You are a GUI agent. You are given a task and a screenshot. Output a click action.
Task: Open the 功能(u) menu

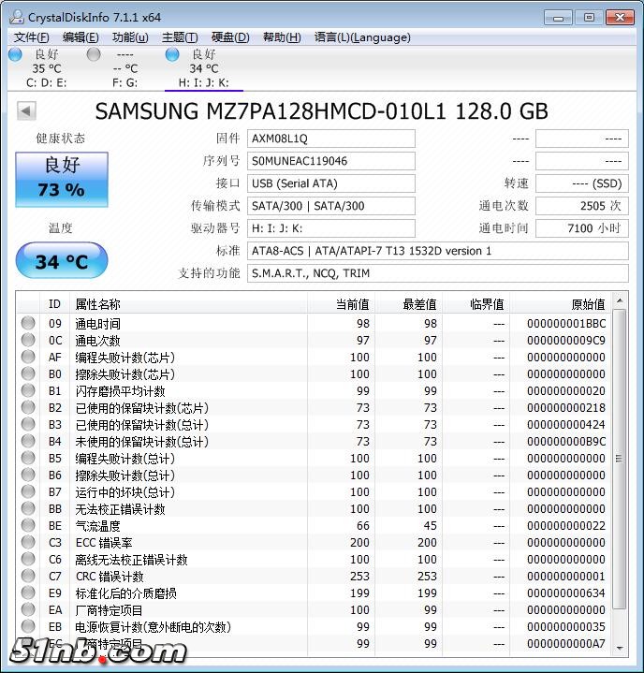point(130,37)
